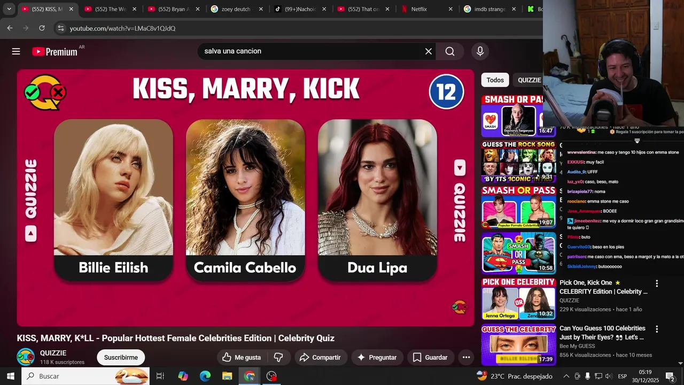The width and height of the screenshot is (684, 385).
Task: Open 'Pick One Celebrity' 10:32 thumbnail
Action: tap(518, 298)
